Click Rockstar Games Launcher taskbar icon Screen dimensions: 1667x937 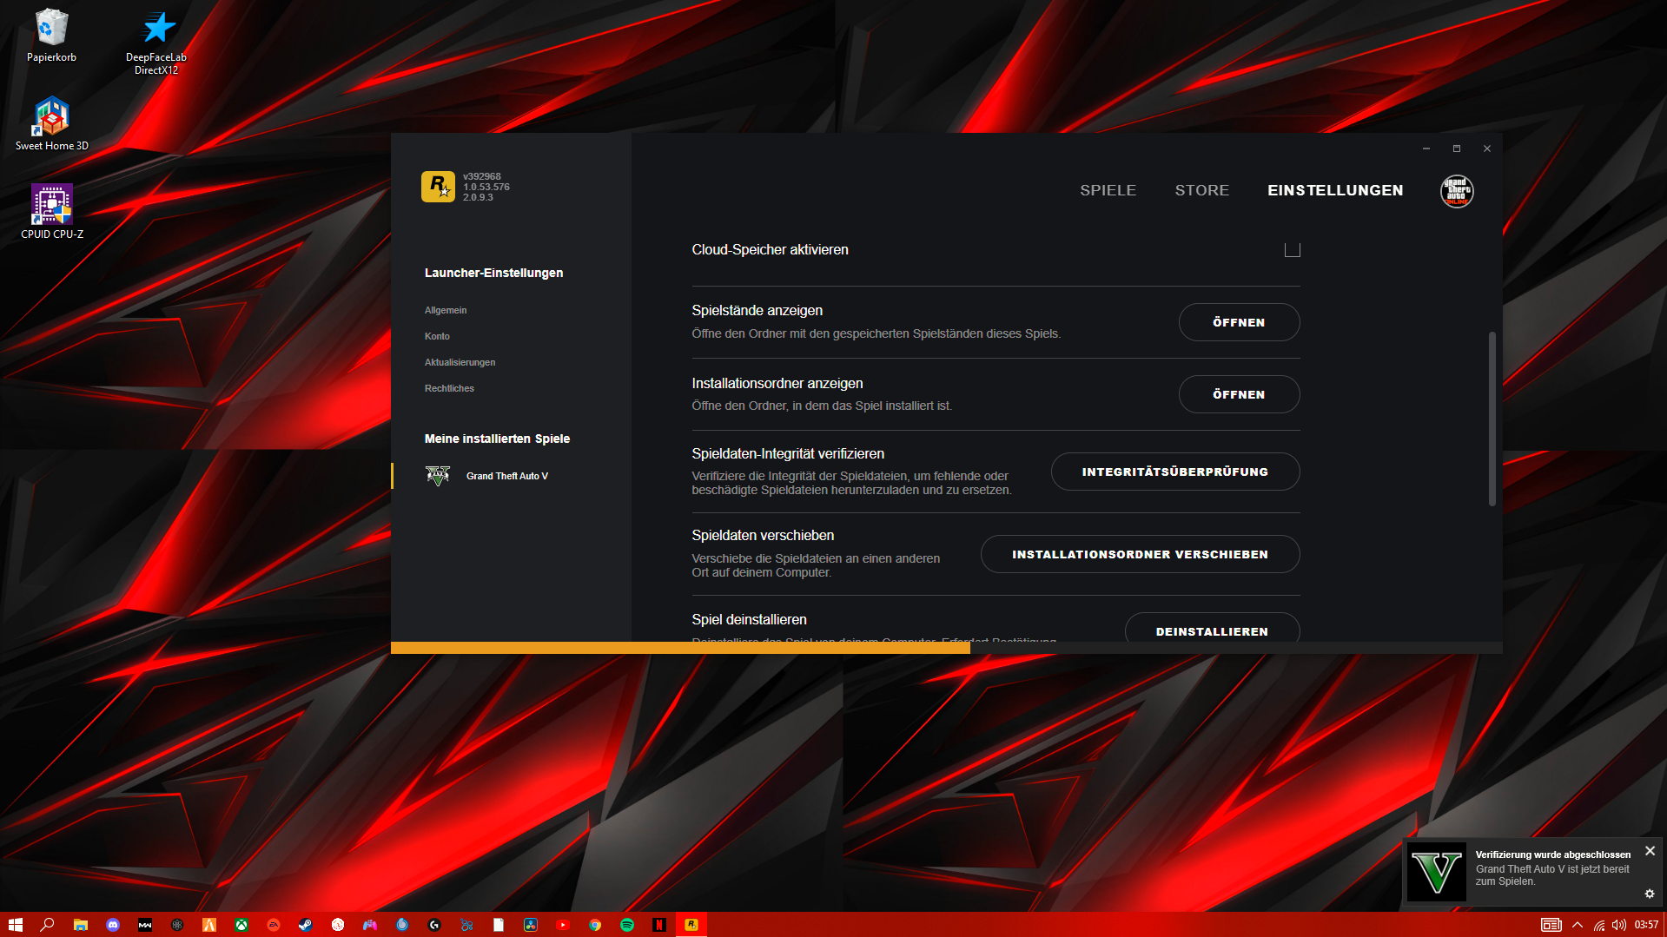[691, 925]
